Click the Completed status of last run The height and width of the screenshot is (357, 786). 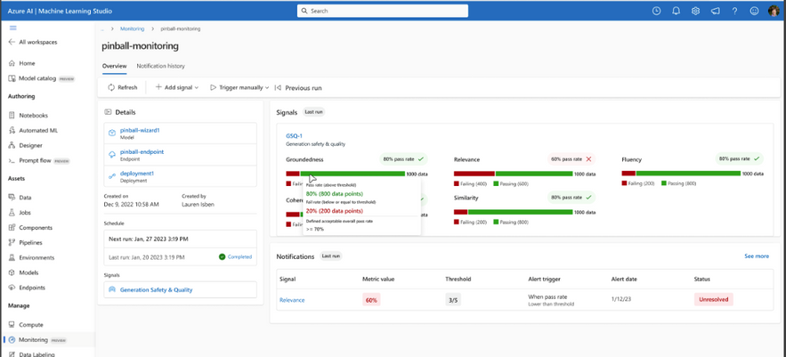(236, 256)
